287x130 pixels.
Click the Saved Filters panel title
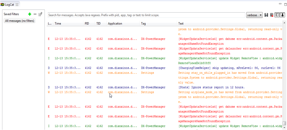11,14
